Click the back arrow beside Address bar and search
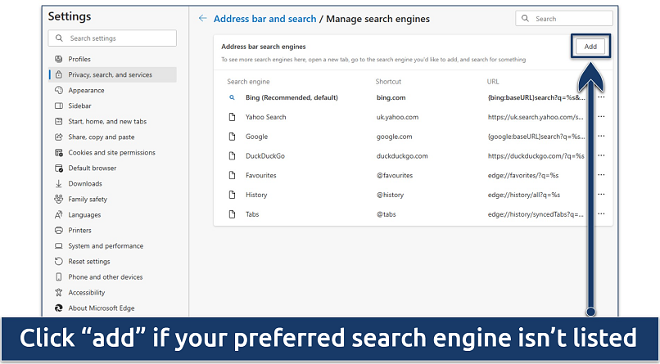Viewport: 660px width, 364px height. point(202,19)
